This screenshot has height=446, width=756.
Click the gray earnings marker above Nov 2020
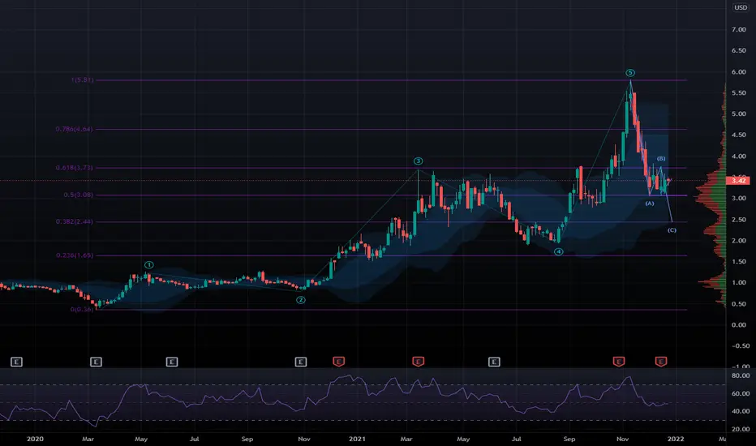pos(301,362)
